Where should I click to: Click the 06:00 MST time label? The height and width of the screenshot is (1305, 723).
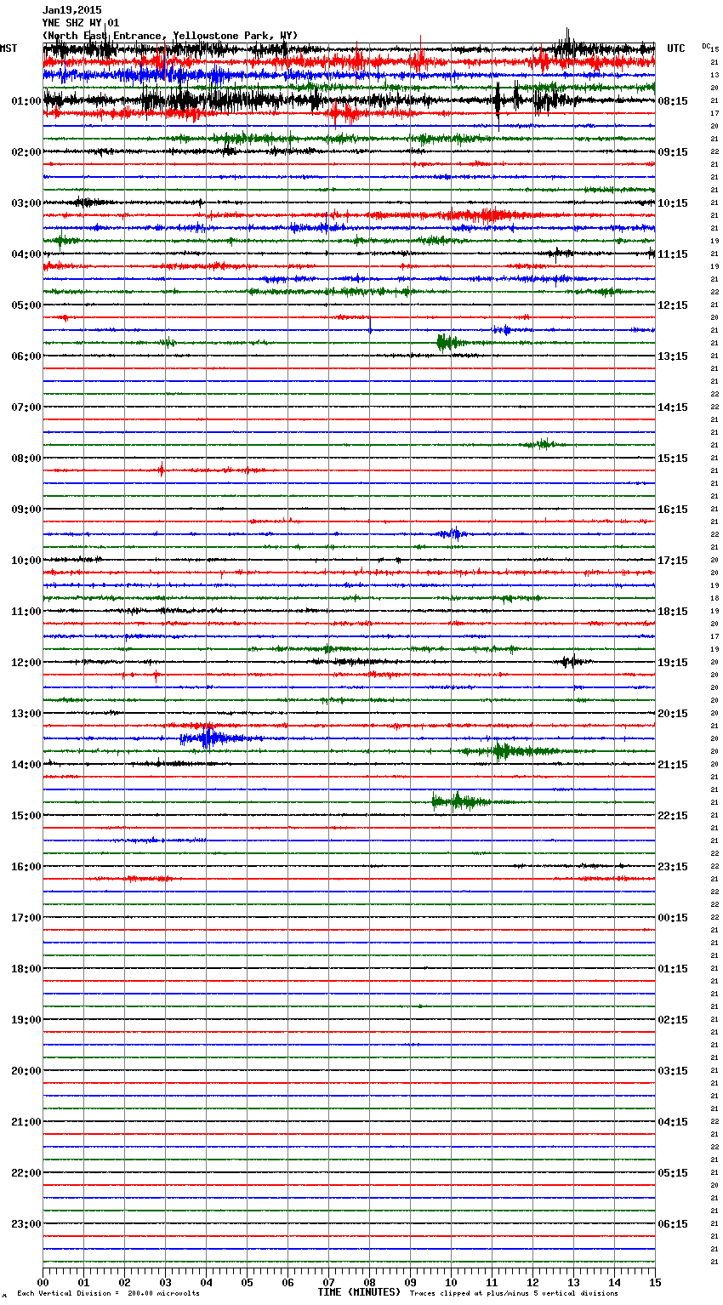pos(26,356)
